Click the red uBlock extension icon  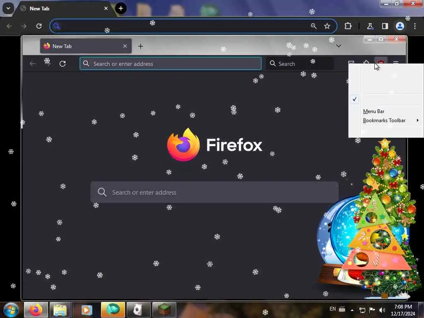click(381, 62)
